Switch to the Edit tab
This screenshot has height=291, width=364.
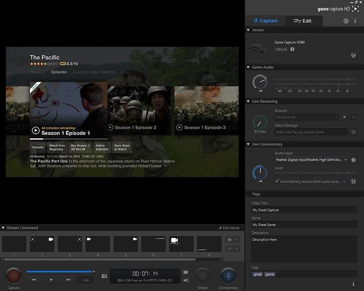coord(304,21)
